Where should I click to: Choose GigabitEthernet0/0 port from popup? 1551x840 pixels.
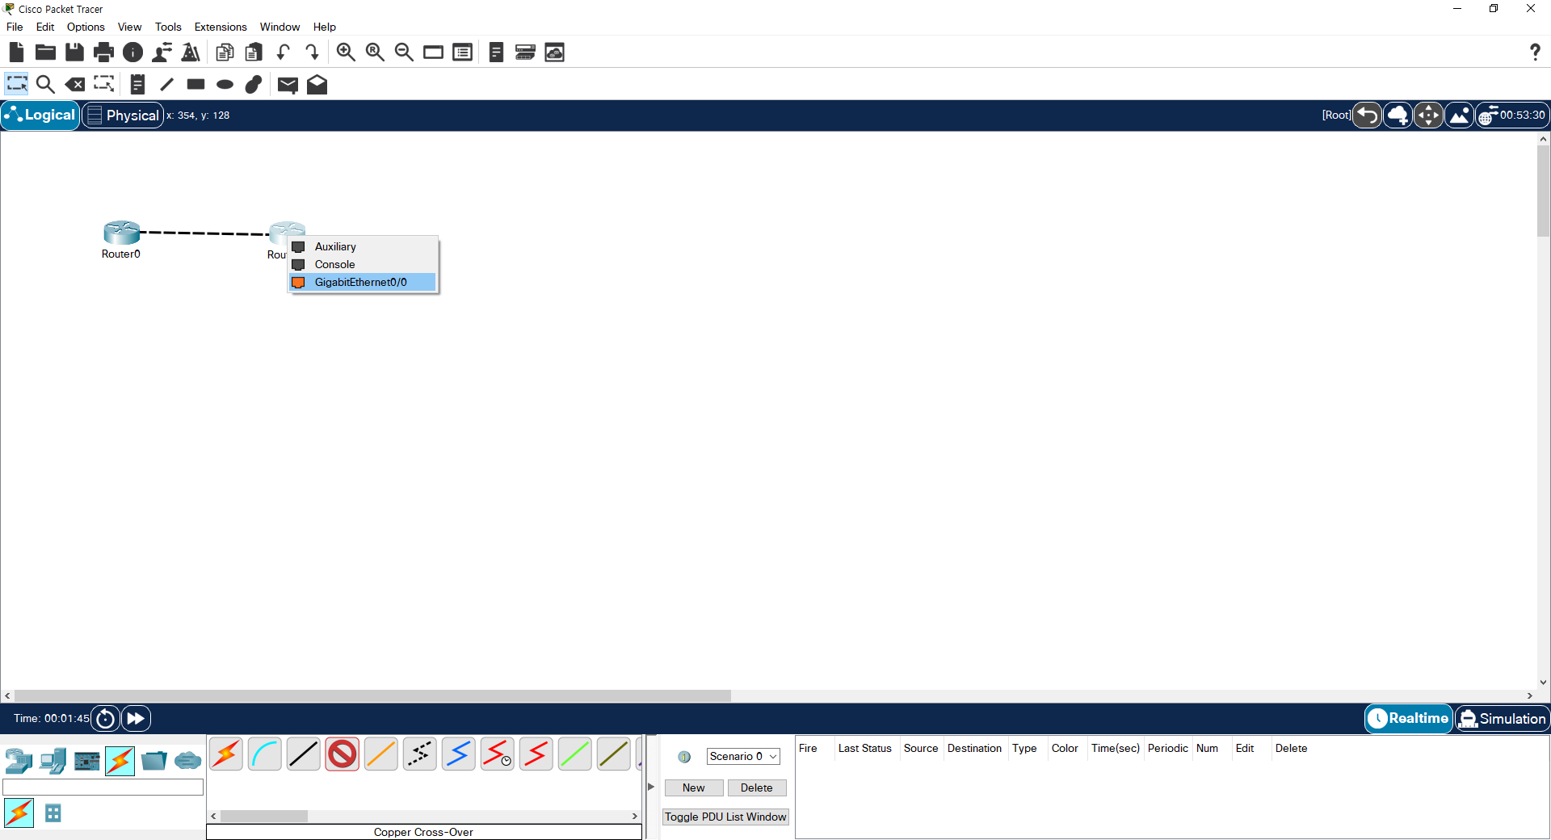(x=363, y=282)
